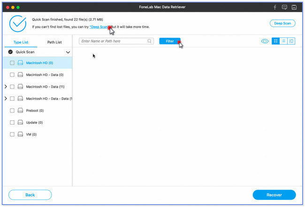Expand Macintosh HD - Data (11) tree arrow
The width and height of the screenshot is (305, 207).
[x=6, y=87]
